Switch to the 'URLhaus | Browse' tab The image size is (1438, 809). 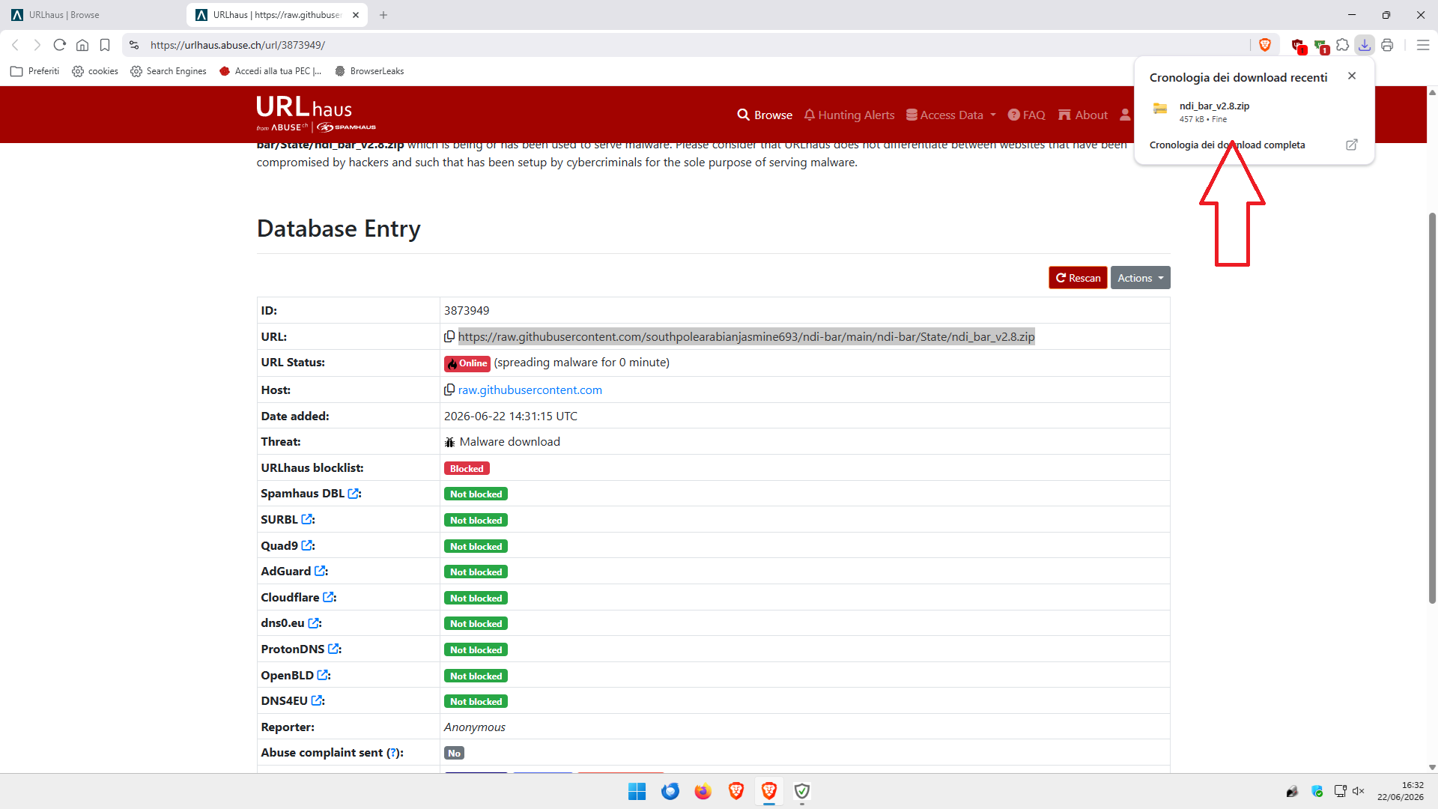(92, 15)
